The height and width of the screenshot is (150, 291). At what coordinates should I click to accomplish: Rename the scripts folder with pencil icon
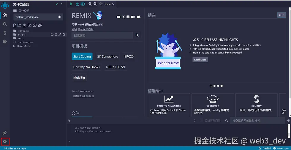pos(60,34)
